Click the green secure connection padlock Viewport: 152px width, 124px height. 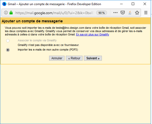tap(11, 13)
